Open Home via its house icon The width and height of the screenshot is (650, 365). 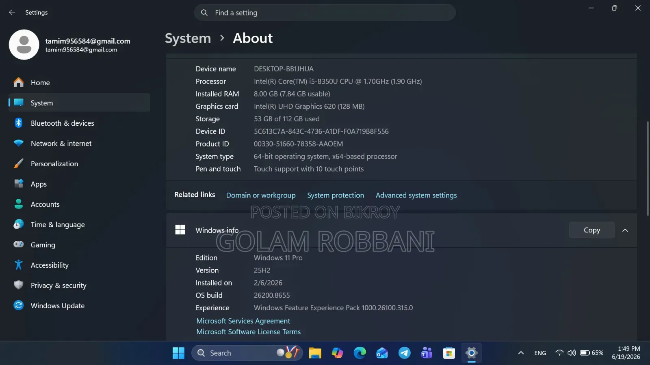(19, 83)
